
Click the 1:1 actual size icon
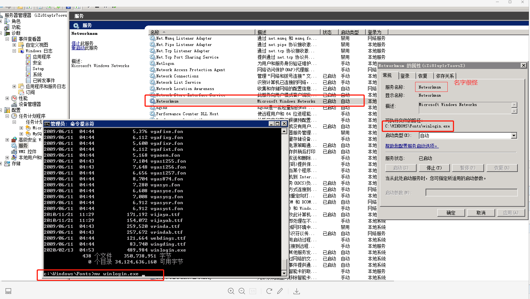click(x=253, y=291)
